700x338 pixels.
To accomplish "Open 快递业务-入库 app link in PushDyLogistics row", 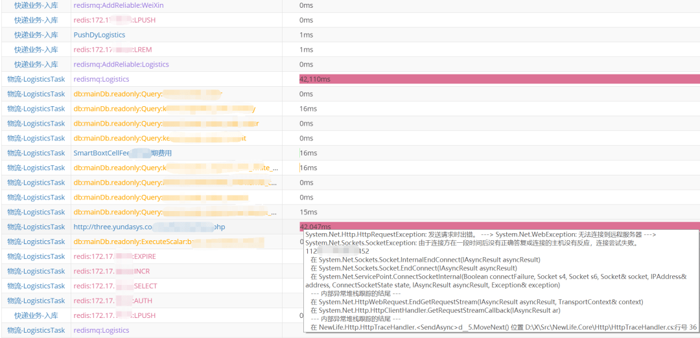I will coord(36,35).
